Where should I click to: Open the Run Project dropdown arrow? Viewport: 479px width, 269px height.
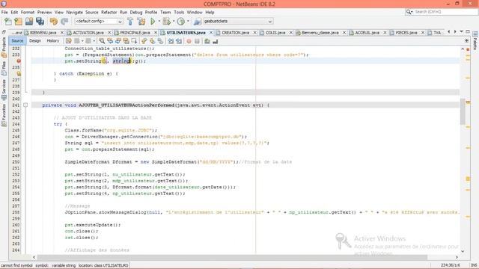[x=159, y=22]
